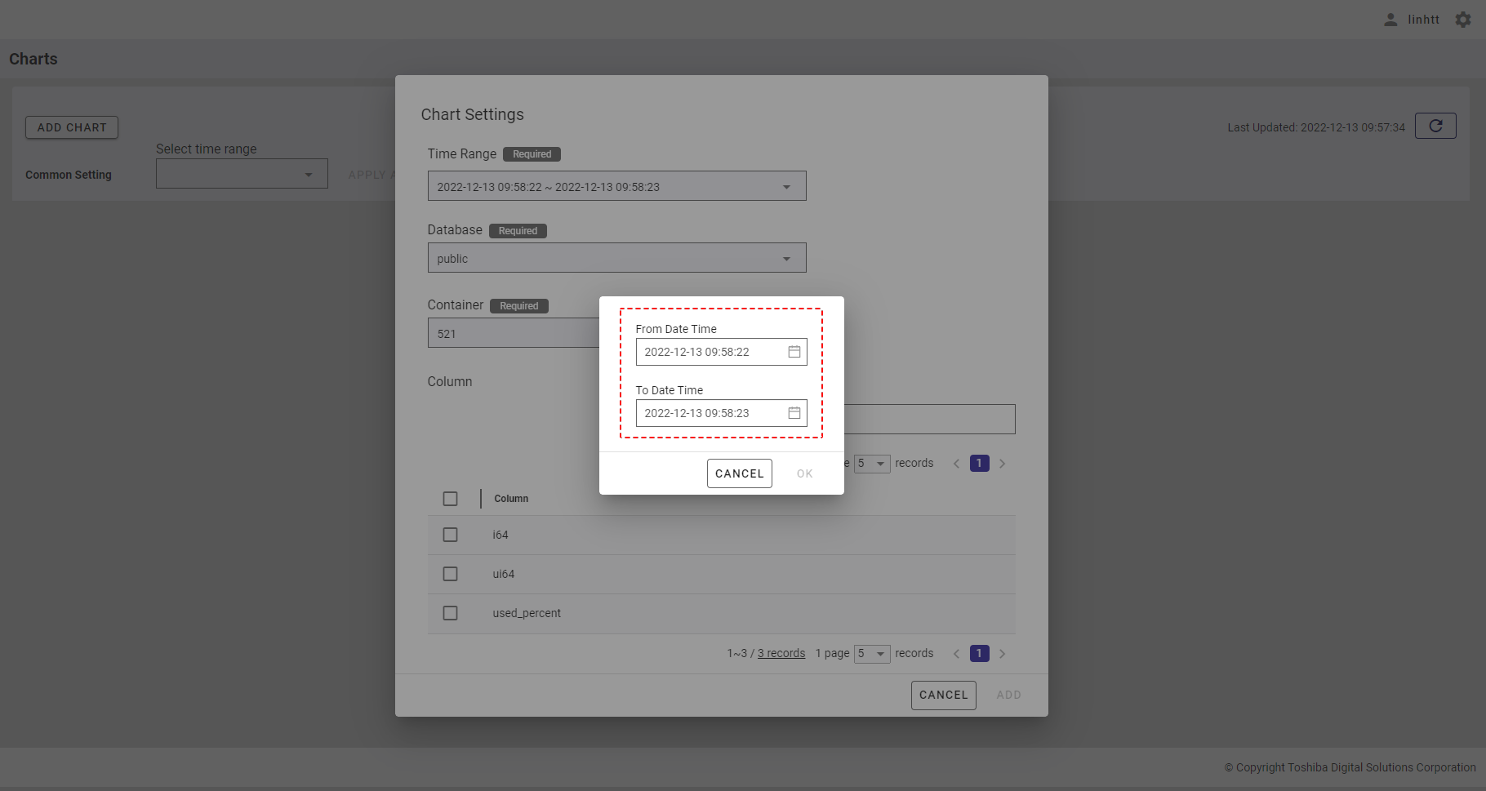
Task: Click the refresh icon beside Last Updated
Action: [x=1435, y=126]
